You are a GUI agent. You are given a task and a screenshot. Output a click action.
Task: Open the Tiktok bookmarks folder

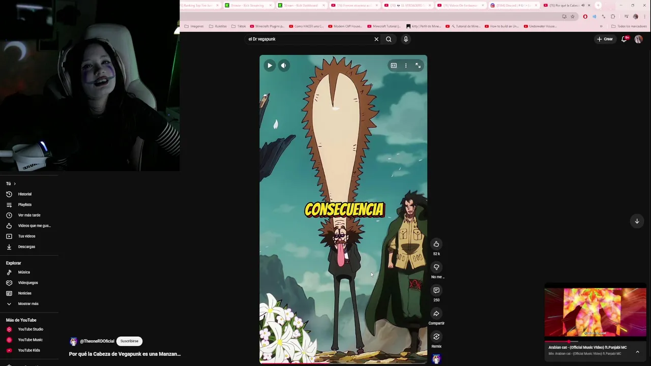pyautogui.click(x=239, y=26)
